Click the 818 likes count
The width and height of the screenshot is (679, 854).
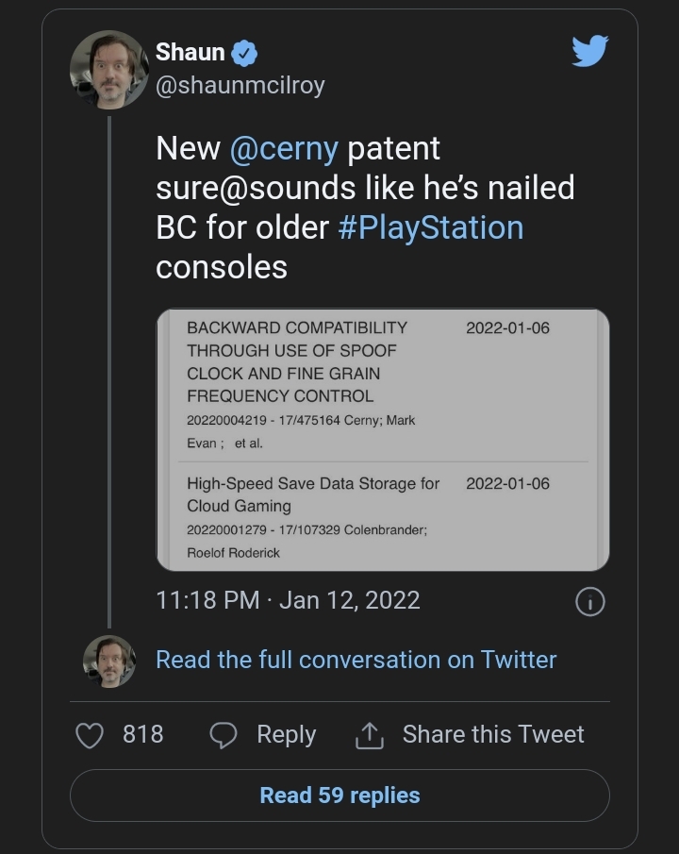[x=143, y=735]
